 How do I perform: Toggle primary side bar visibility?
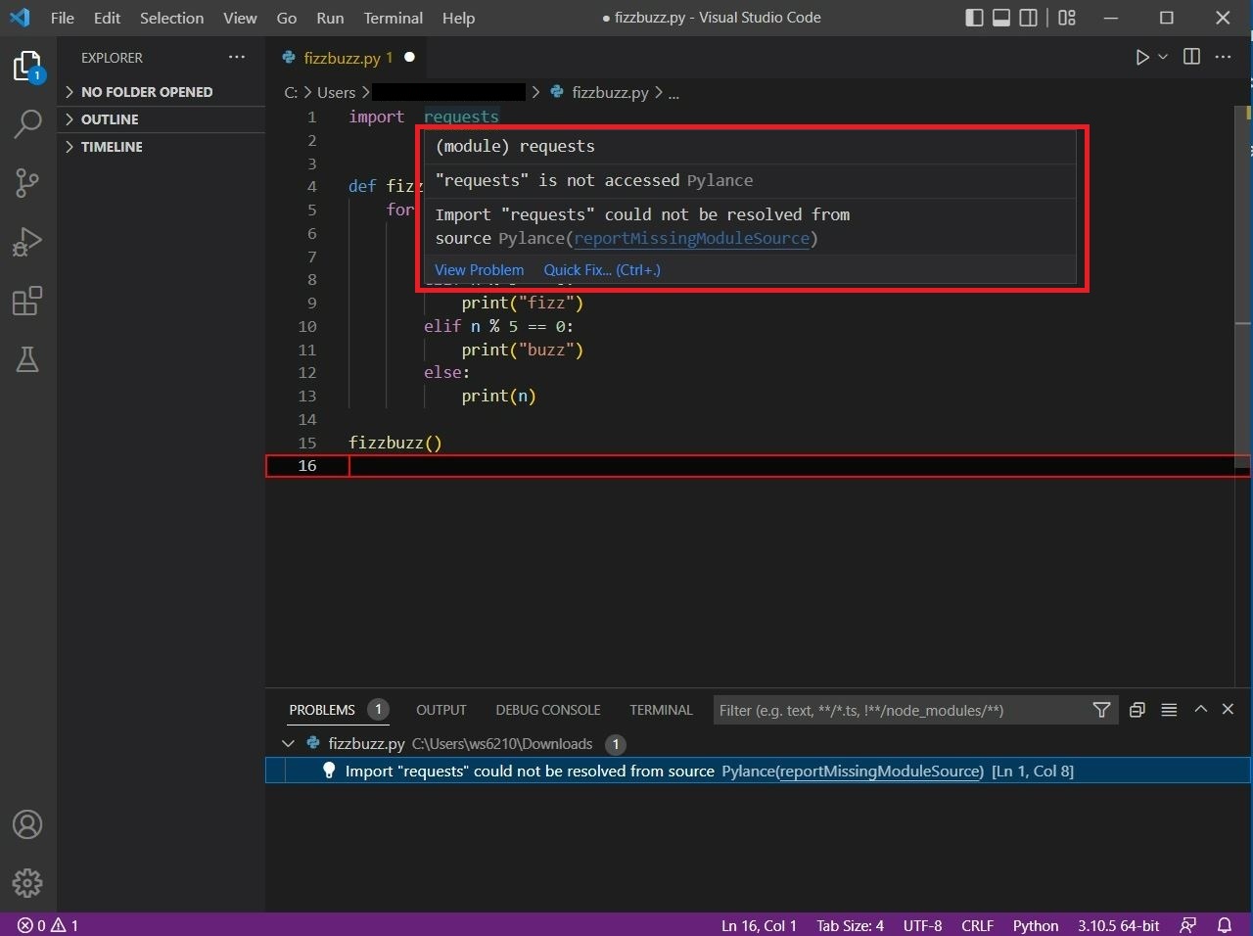click(974, 18)
